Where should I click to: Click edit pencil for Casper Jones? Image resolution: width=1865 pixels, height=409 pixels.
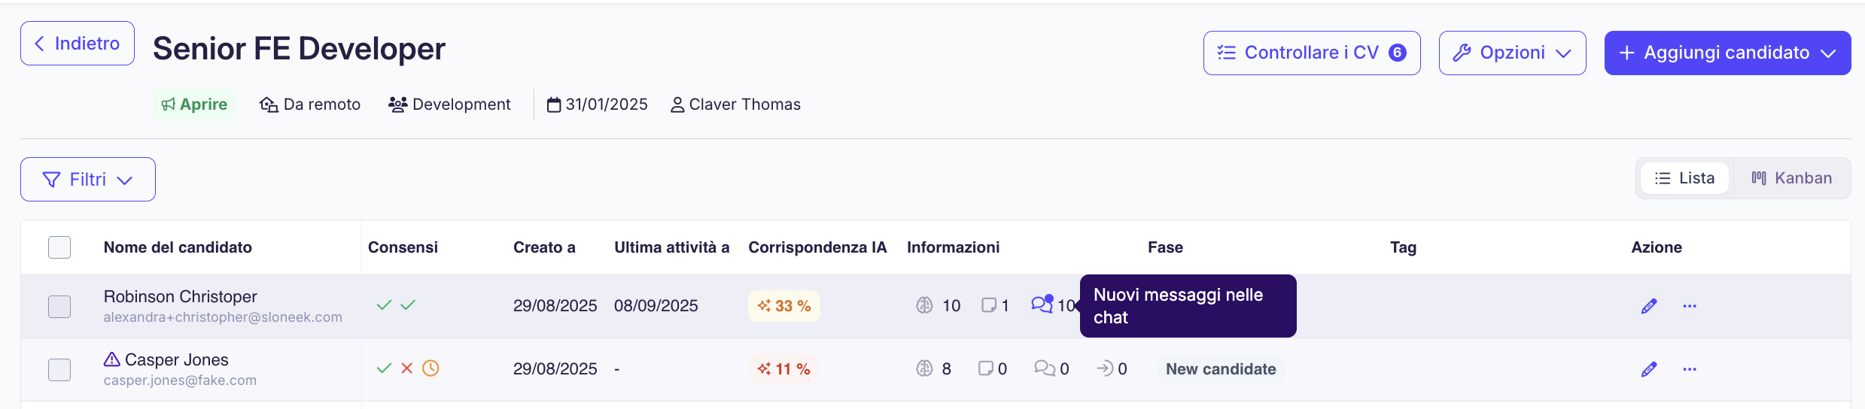(x=1648, y=369)
